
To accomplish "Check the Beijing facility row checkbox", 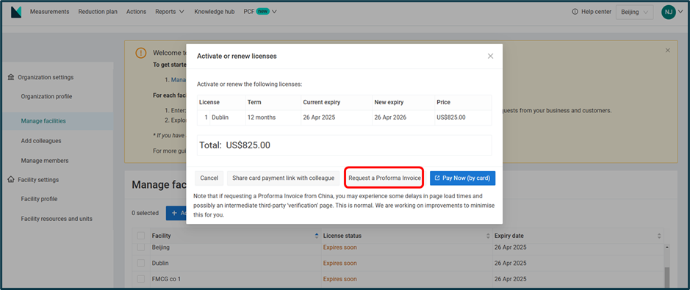I will tap(141, 248).
